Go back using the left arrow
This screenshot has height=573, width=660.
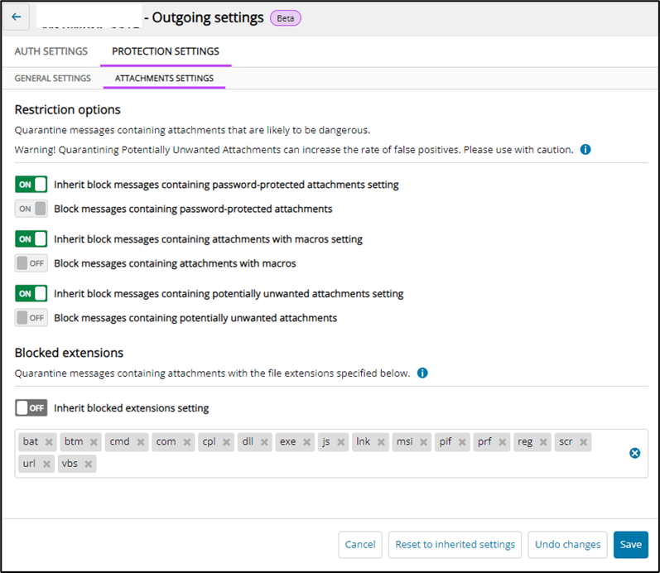tap(17, 17)
